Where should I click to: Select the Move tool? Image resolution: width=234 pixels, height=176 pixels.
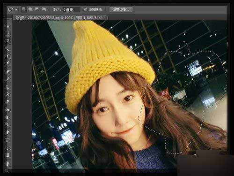coord(7,26)
